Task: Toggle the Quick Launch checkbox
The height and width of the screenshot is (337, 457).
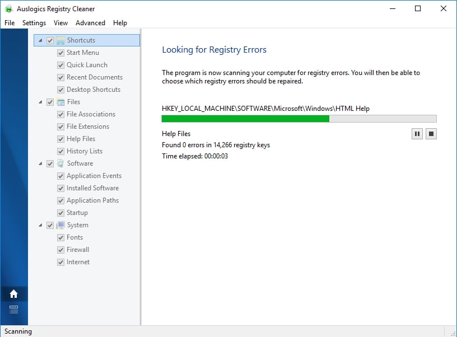Action: coord(60,65)
